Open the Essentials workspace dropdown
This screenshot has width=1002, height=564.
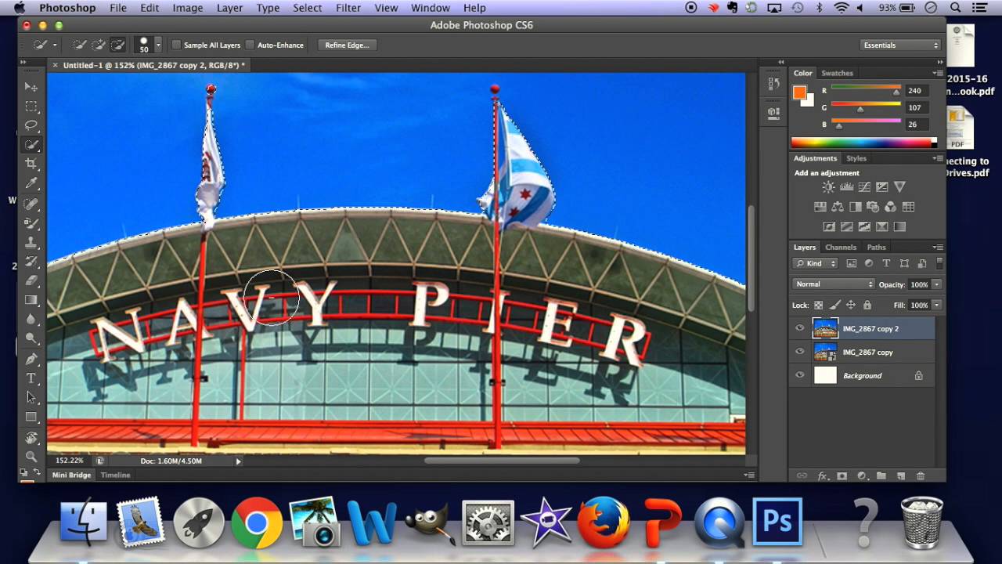pos(900,45)
